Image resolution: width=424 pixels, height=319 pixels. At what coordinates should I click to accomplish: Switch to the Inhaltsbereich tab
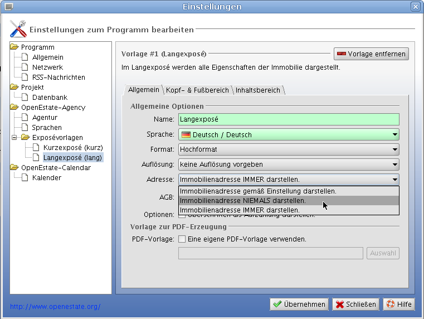(x=259, y=90)
